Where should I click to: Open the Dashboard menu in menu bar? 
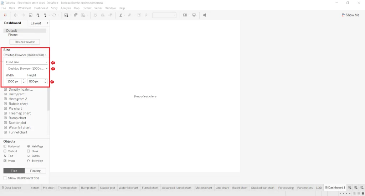pos(41,8)
